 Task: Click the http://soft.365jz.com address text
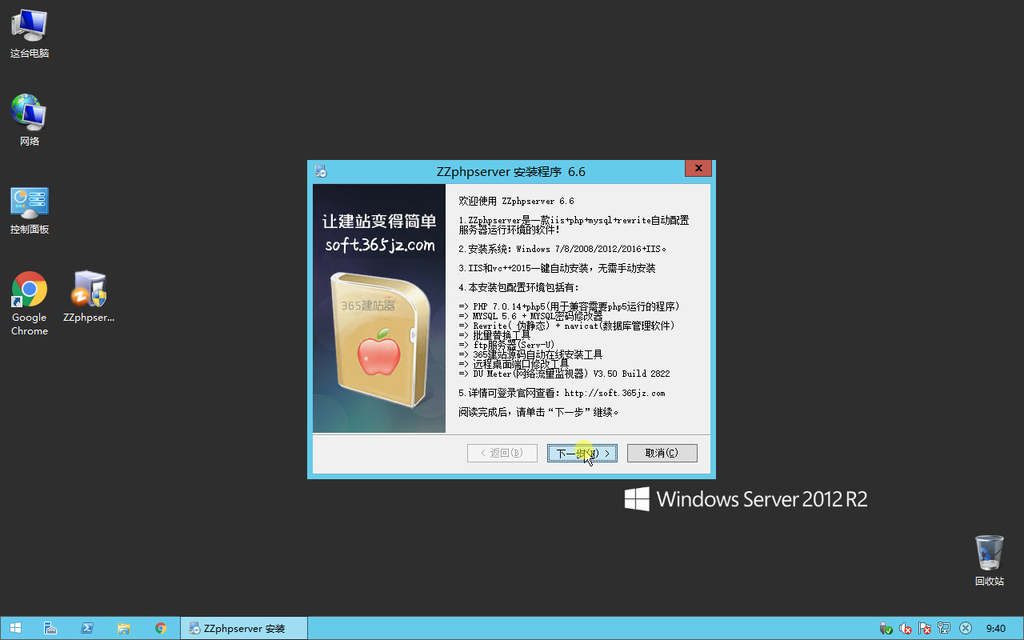[614, 393]
